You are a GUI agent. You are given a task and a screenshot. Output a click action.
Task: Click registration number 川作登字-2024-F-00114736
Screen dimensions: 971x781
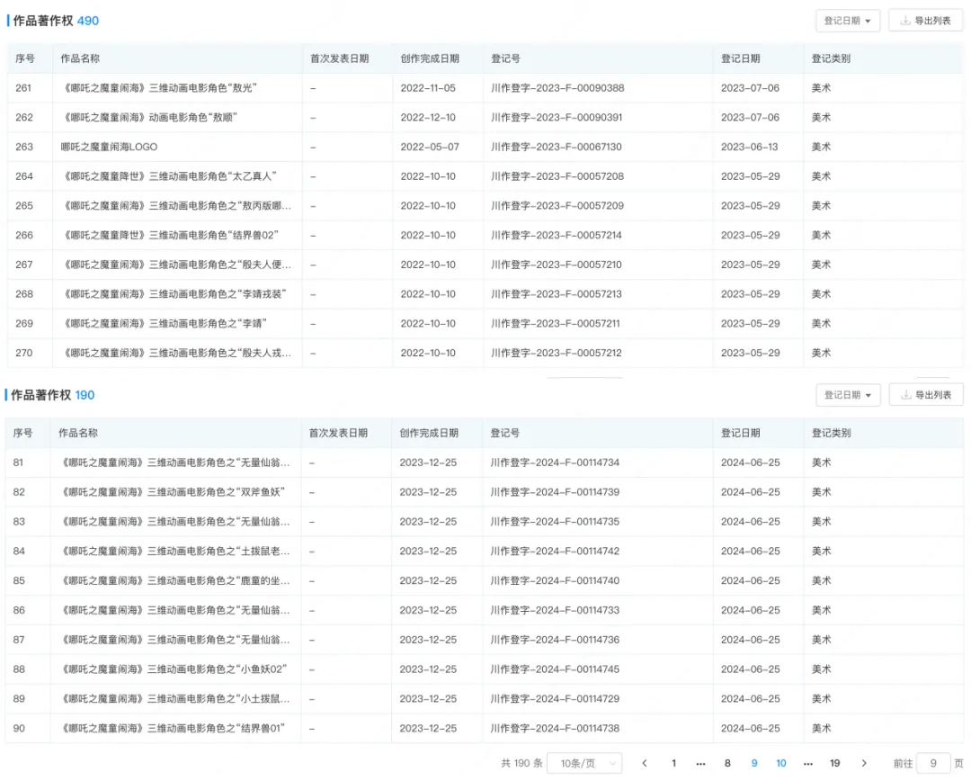pos(555,640)
